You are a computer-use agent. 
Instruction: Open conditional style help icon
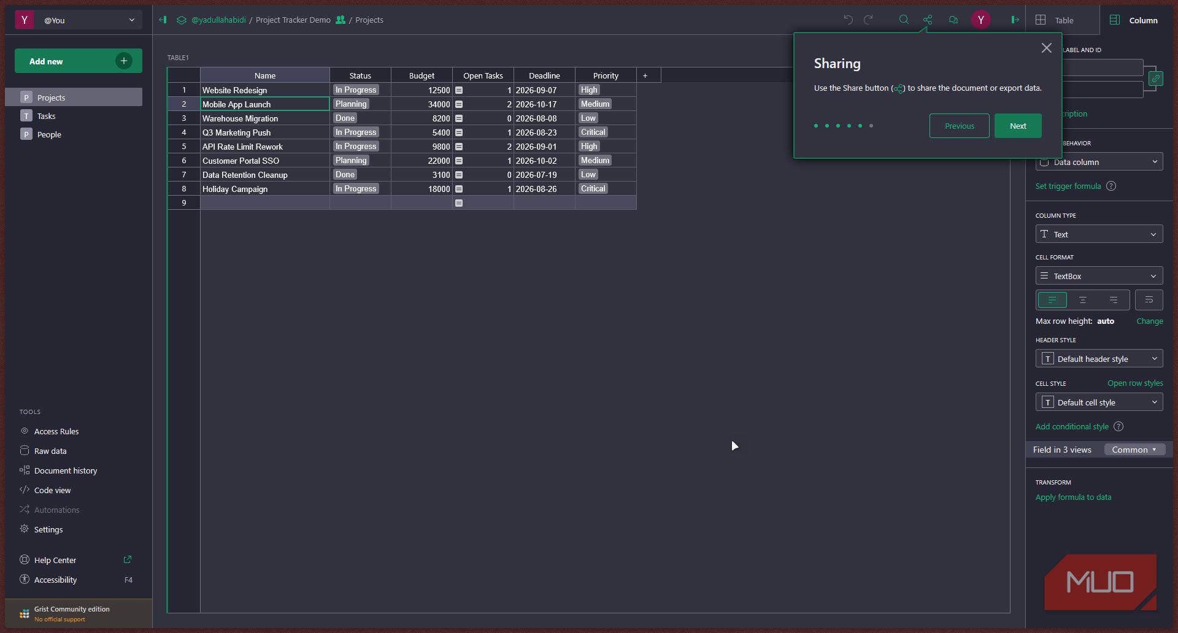[x=1118, y=426]
